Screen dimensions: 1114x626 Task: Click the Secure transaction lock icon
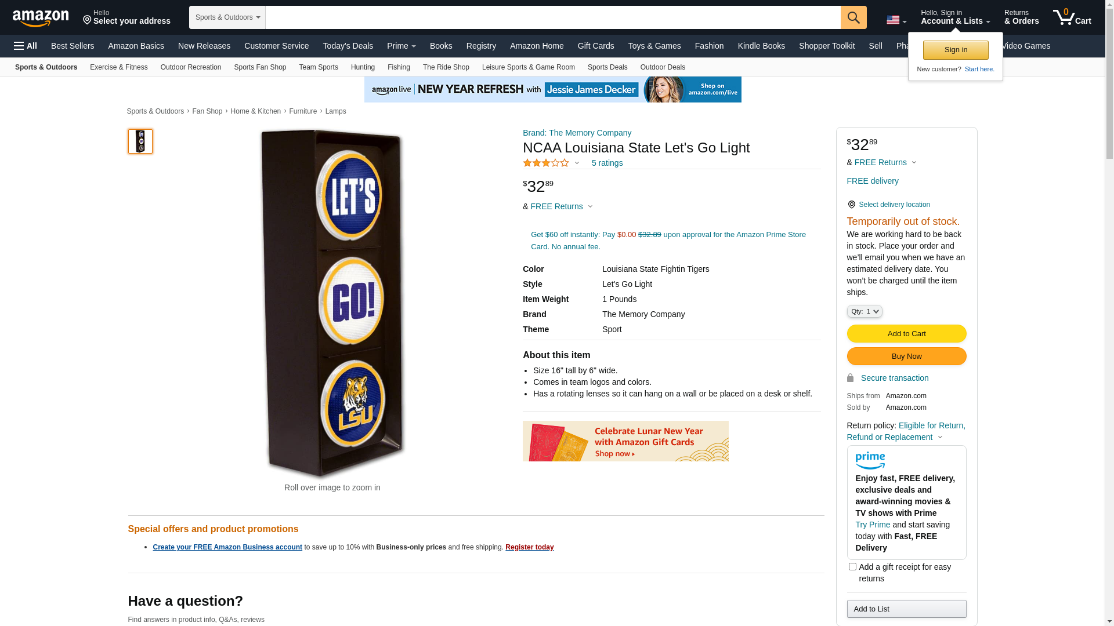click(850, 378)
